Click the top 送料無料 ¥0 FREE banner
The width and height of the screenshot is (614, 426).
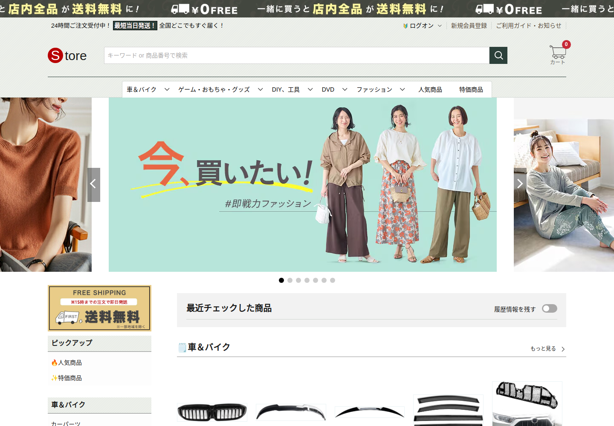point(307,9)
